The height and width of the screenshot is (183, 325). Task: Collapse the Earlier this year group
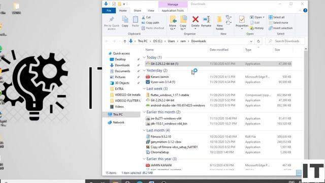tap(144, 159)
